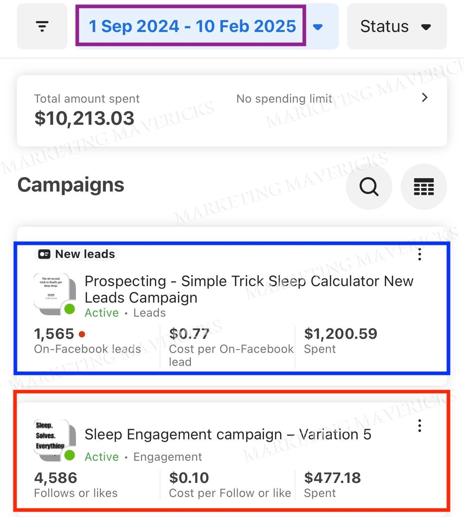Open three-dot menu for Prospecting campaign
This screenshot has height=517, width=464.
pyautogui.click(x=419, y=254)
